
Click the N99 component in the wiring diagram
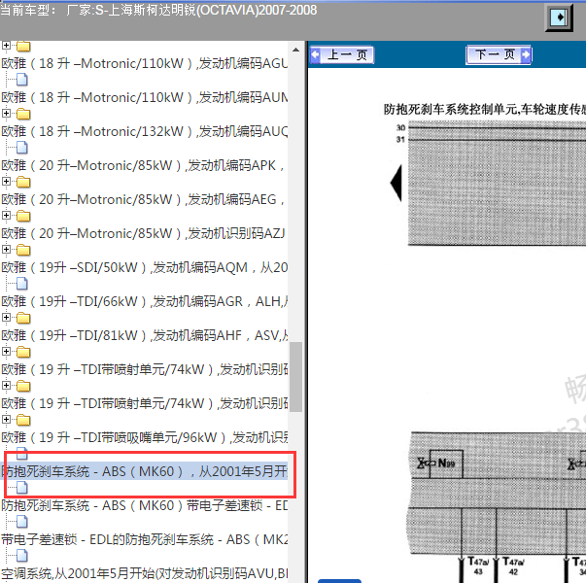(x=446, y=463)
